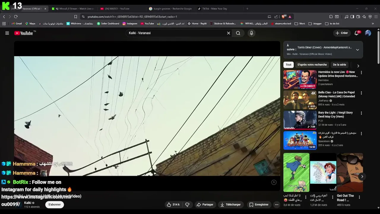Image resolution: width=380 pixels, height=214 pixels.
Task: Clear the YouTube search box with the X
Action: (x=229, y=33)
